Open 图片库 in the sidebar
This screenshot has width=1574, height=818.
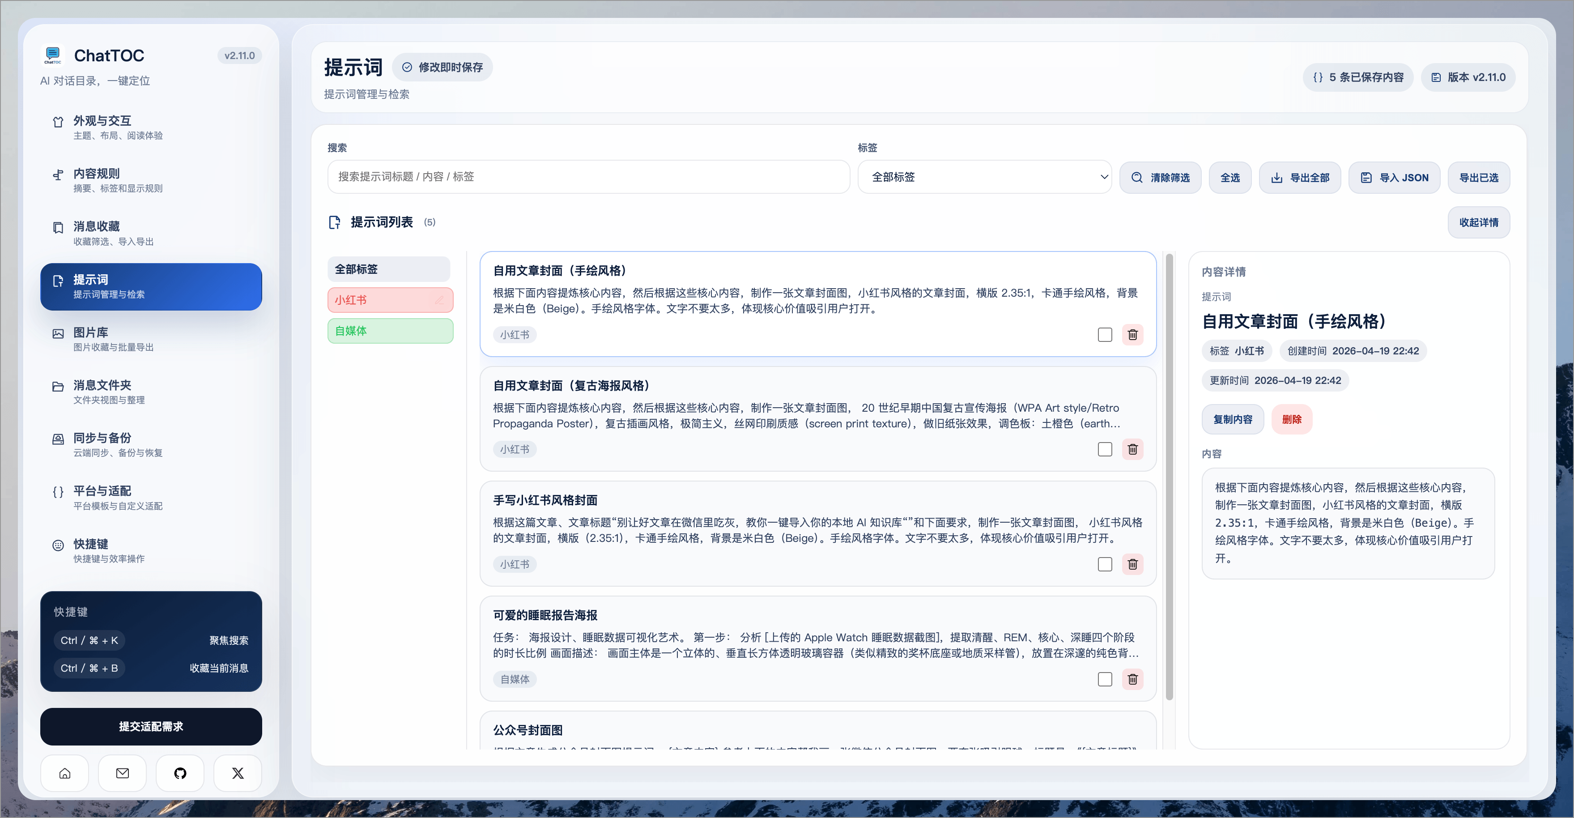(151, 339)
